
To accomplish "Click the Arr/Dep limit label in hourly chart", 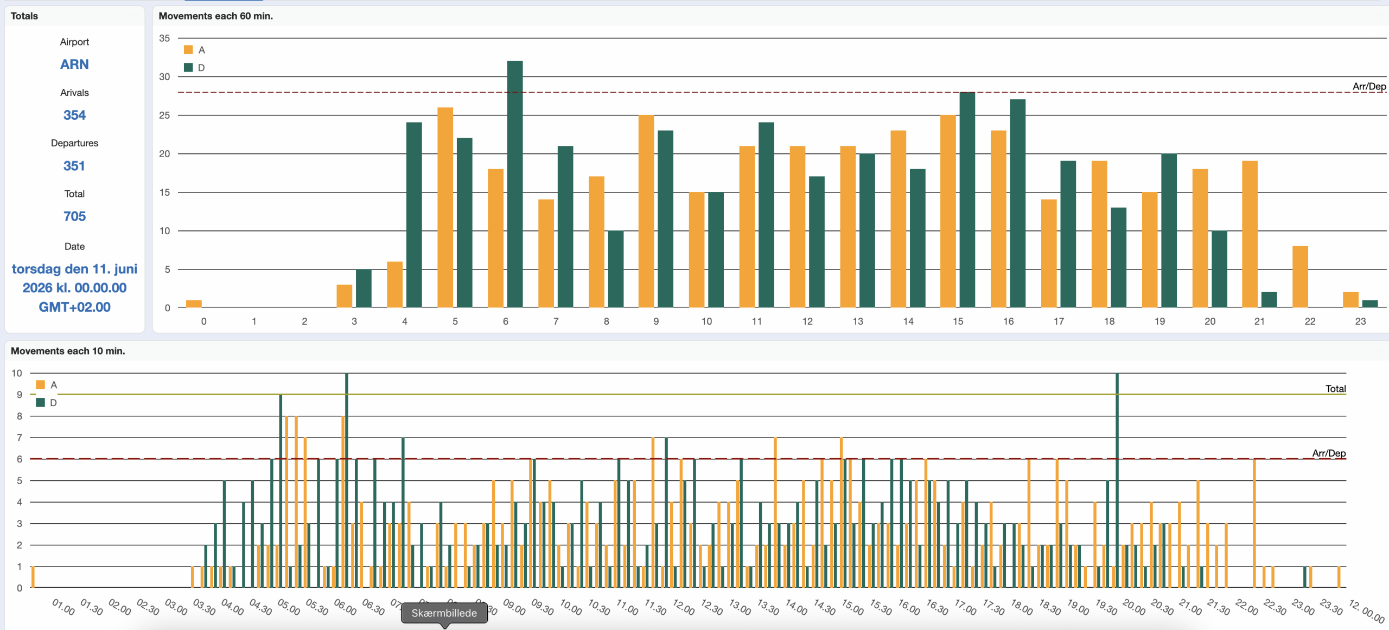I will tap(1368, 86).
